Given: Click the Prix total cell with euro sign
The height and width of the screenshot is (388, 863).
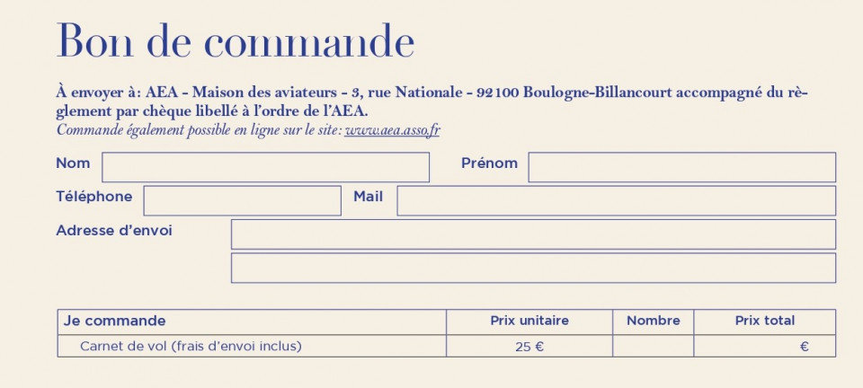Looking at the screenshot, I should click(764, 346).
